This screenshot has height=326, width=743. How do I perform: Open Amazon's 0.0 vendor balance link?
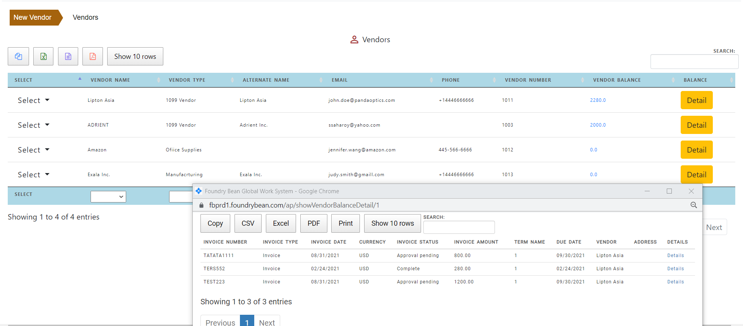(x=594, y=150)
